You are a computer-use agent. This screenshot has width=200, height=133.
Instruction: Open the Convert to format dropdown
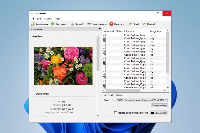(x=142, y=100)
